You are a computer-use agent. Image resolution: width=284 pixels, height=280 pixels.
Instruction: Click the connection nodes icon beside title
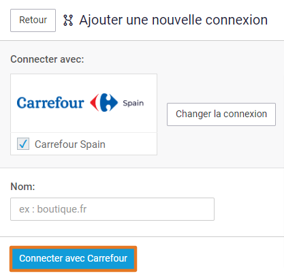[x=68, y=20]
